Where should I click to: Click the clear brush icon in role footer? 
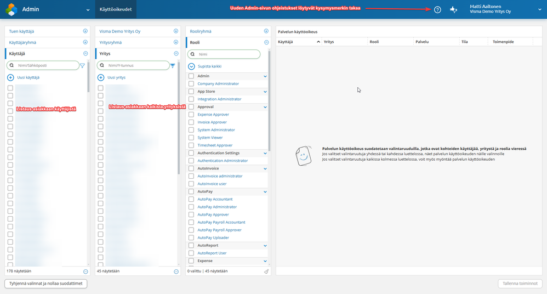266,272
